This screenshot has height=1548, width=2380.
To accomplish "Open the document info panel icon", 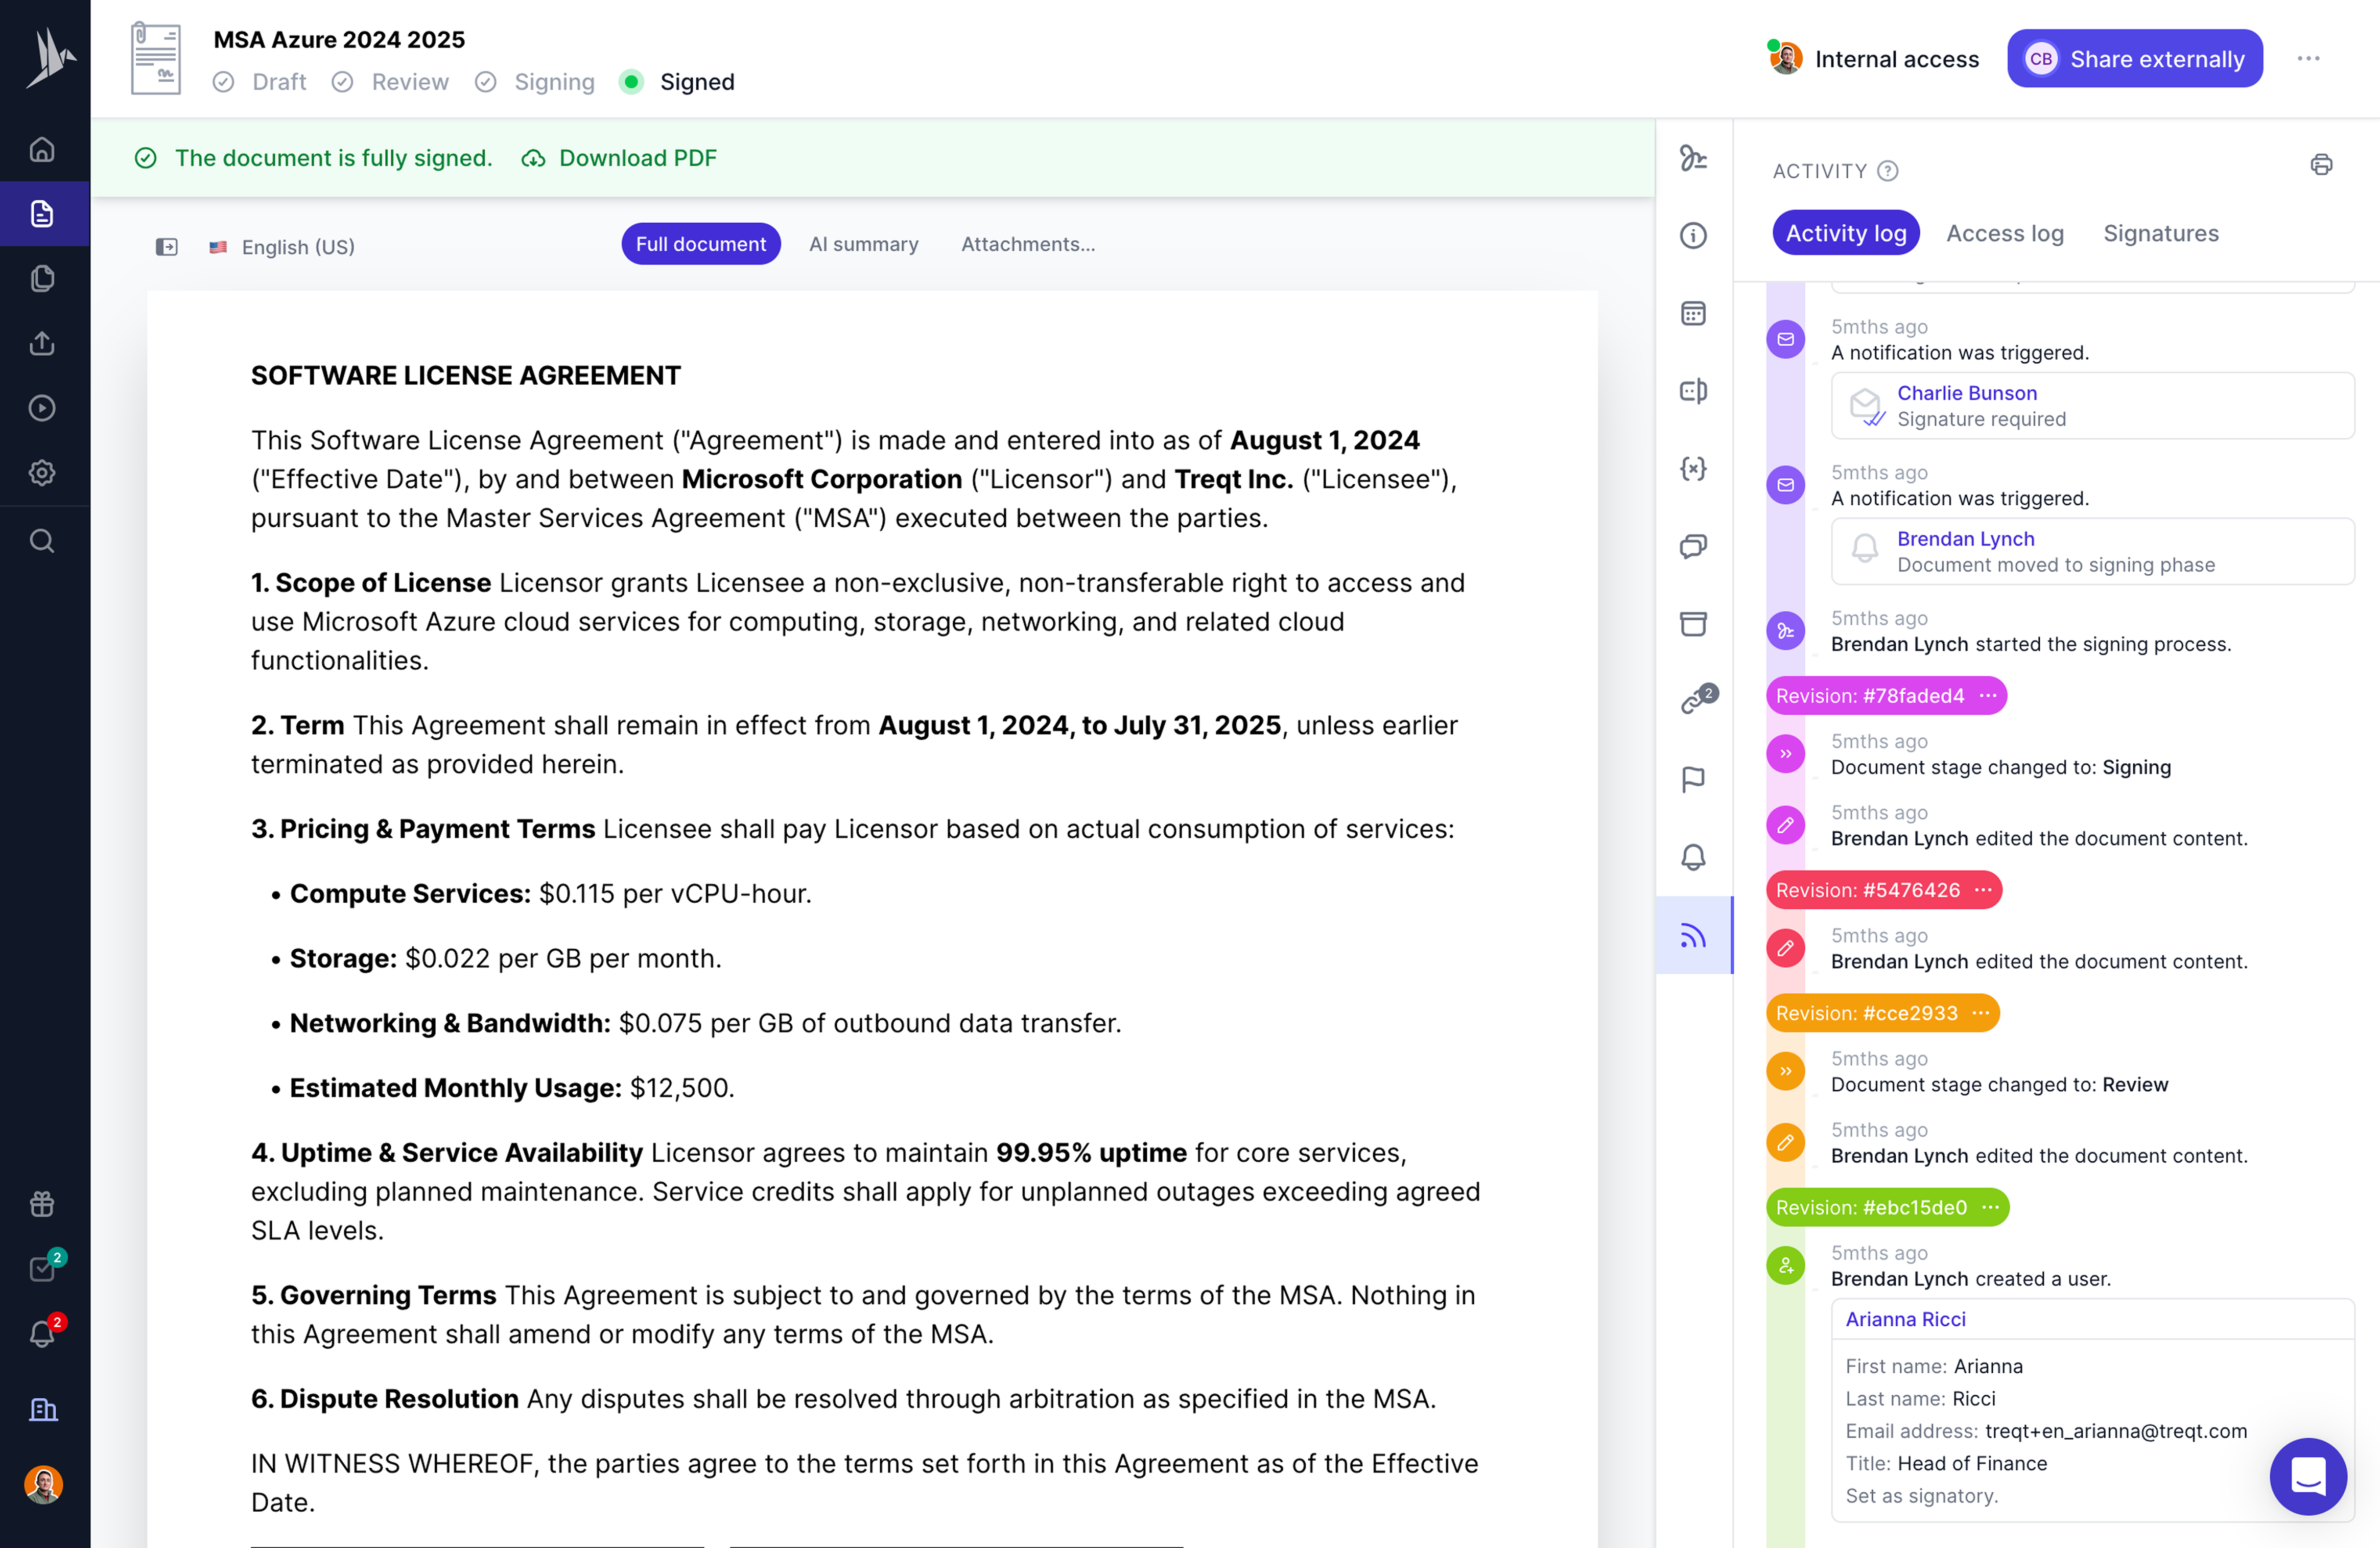I will 1693,236.
